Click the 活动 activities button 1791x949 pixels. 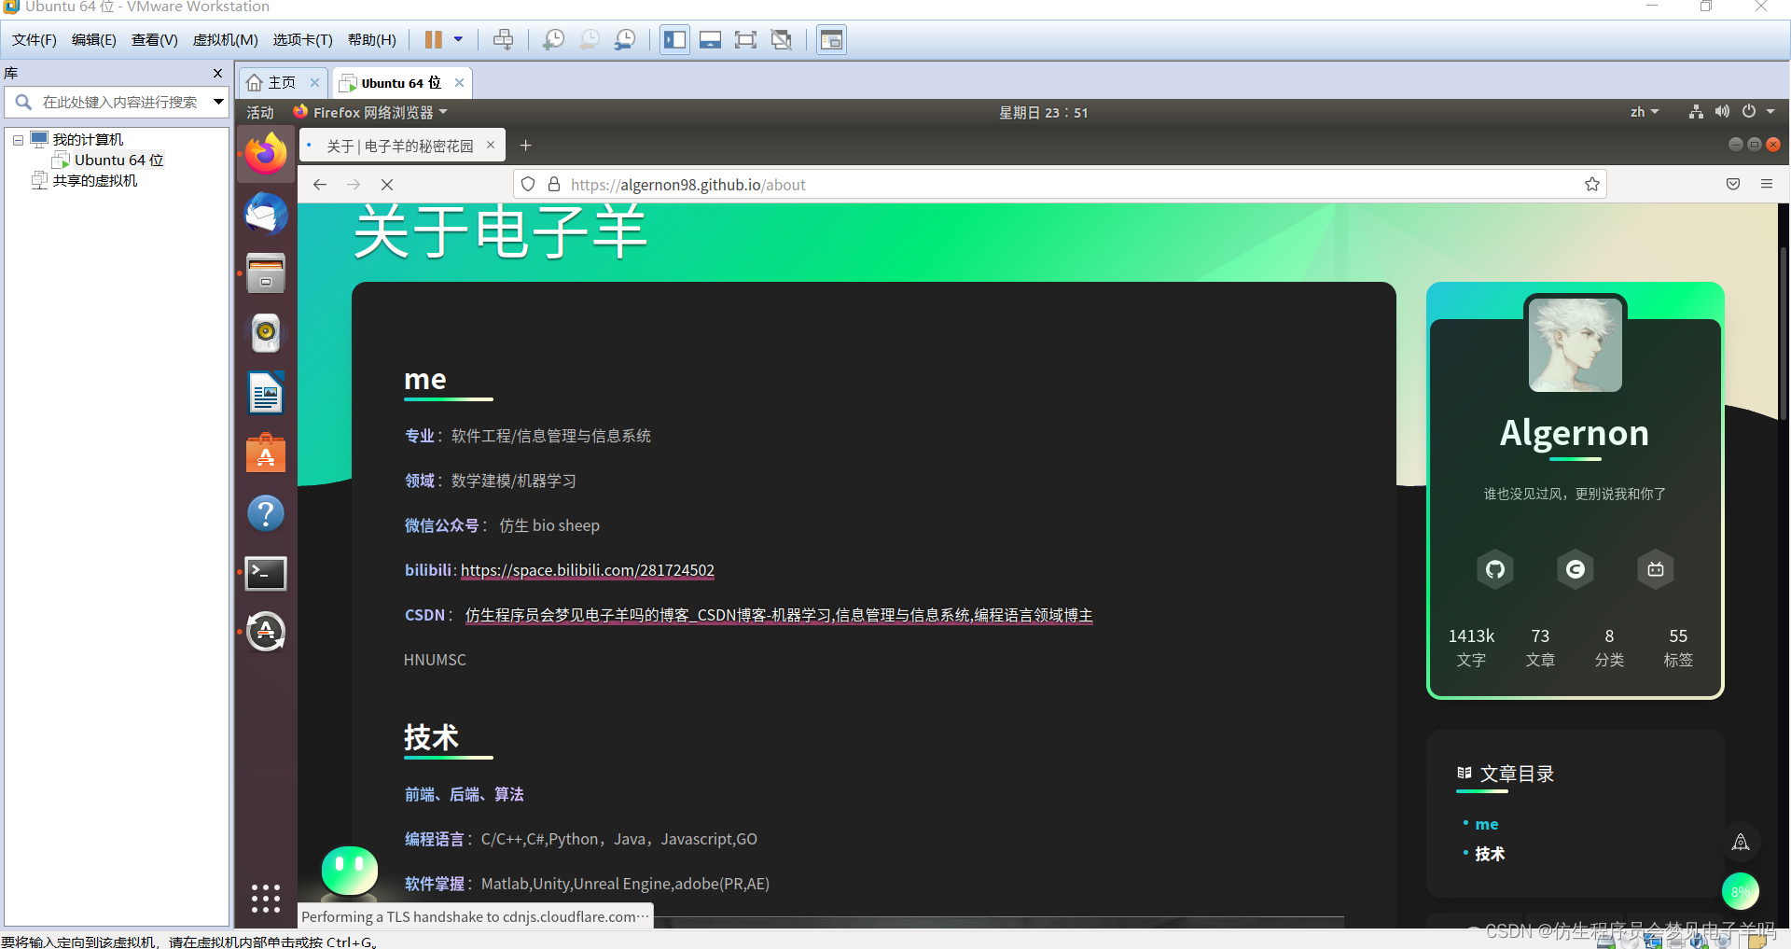point(260,113)
